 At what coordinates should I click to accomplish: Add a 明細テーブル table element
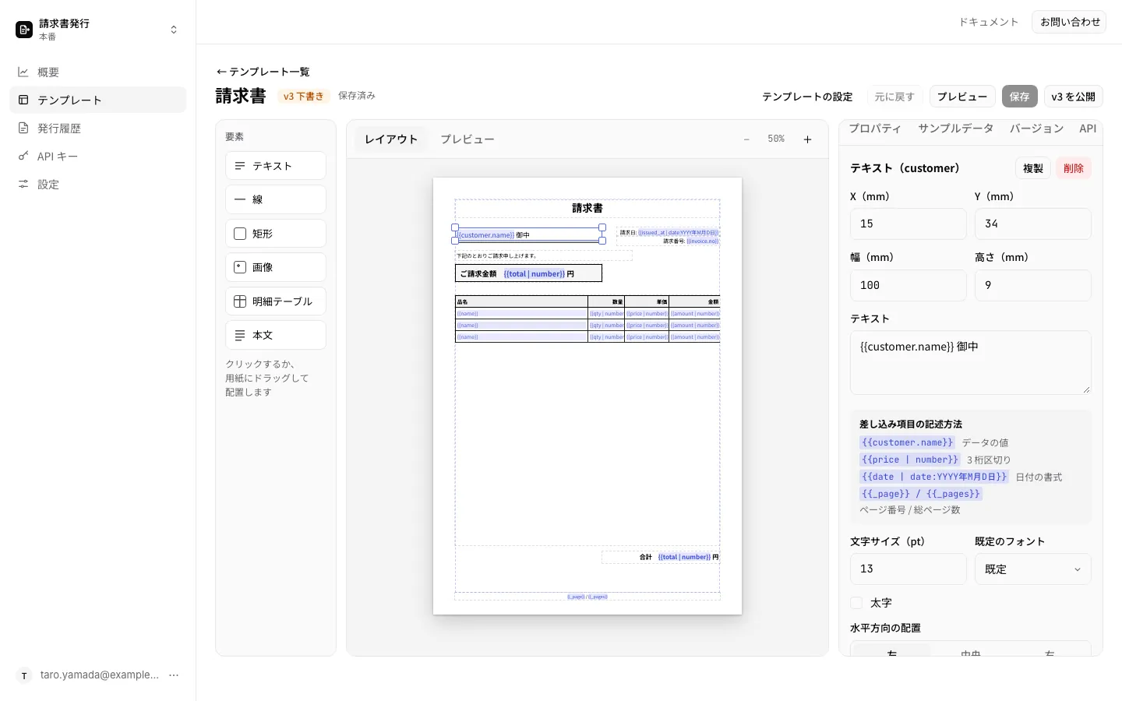[x=276, y=301]
